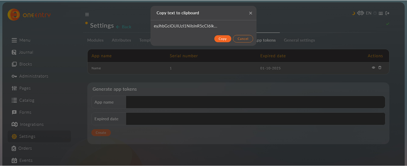Toggle dark mode moon icon
407x166 pixels.
[353, 13]
